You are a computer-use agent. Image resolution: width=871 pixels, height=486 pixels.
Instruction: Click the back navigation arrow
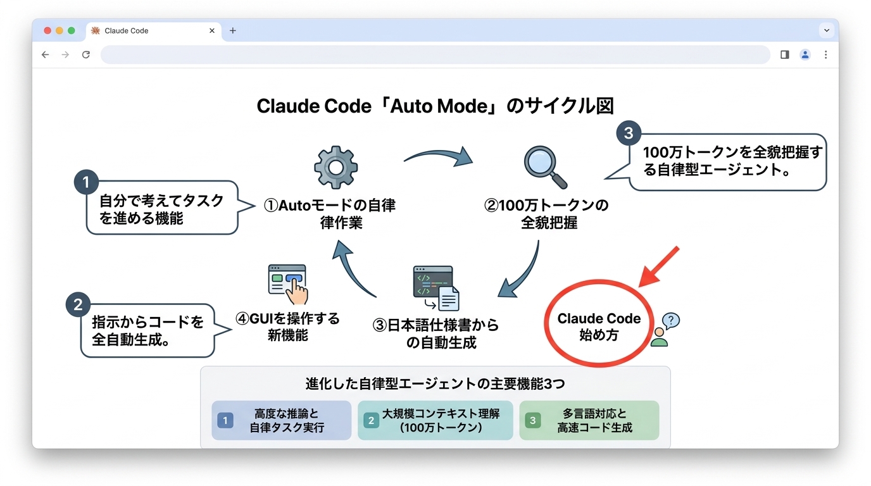pos(45,54)
